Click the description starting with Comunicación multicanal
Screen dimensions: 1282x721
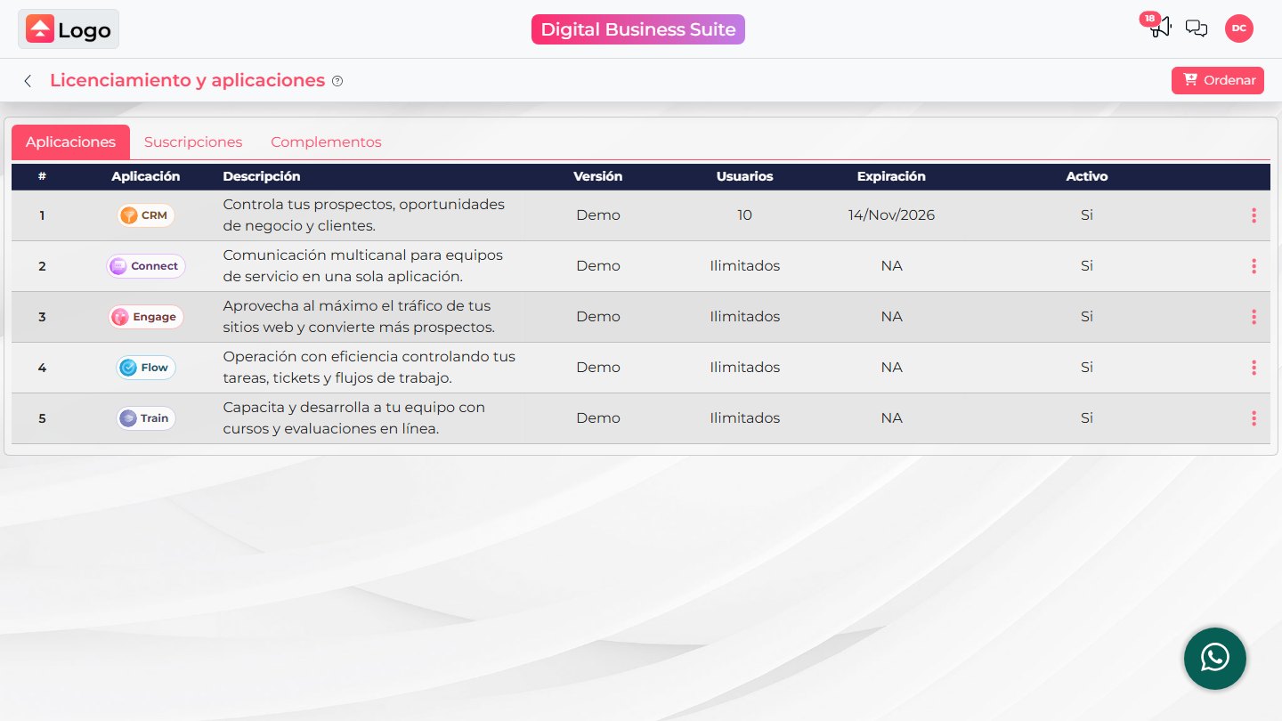click(363, 266)
